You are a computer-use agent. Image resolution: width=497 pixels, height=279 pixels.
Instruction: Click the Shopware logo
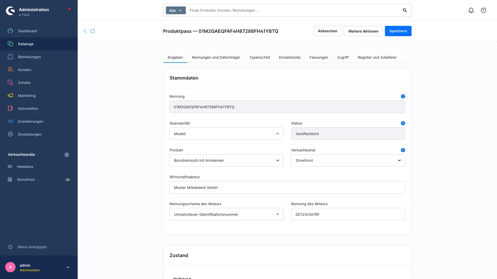click(10, 11)
